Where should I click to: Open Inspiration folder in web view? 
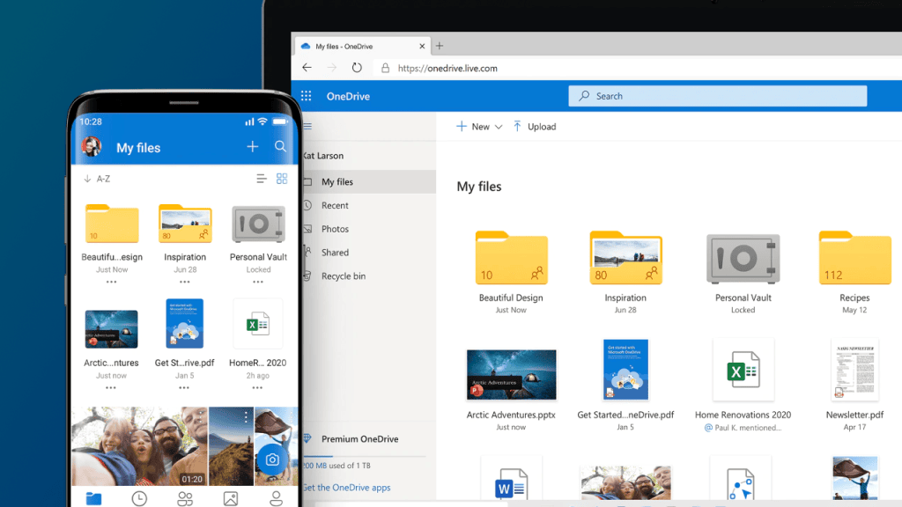625,258
